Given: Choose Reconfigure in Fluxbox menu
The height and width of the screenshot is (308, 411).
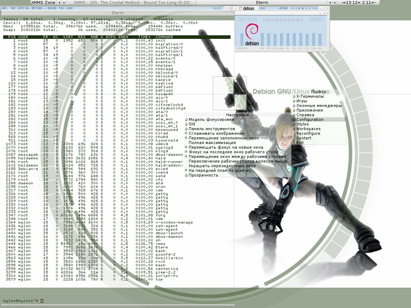Looking at the screenshot, I should click(x=319, y=134).
